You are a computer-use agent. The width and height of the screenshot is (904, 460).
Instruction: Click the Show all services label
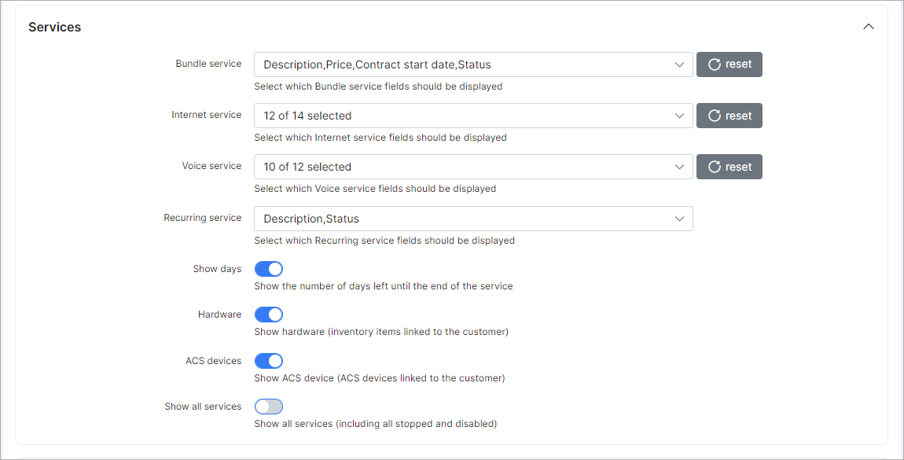coord(203,407)
